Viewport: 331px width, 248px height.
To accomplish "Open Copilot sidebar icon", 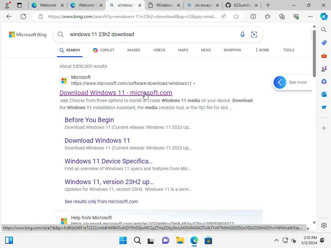I will (x=324, y=16).
